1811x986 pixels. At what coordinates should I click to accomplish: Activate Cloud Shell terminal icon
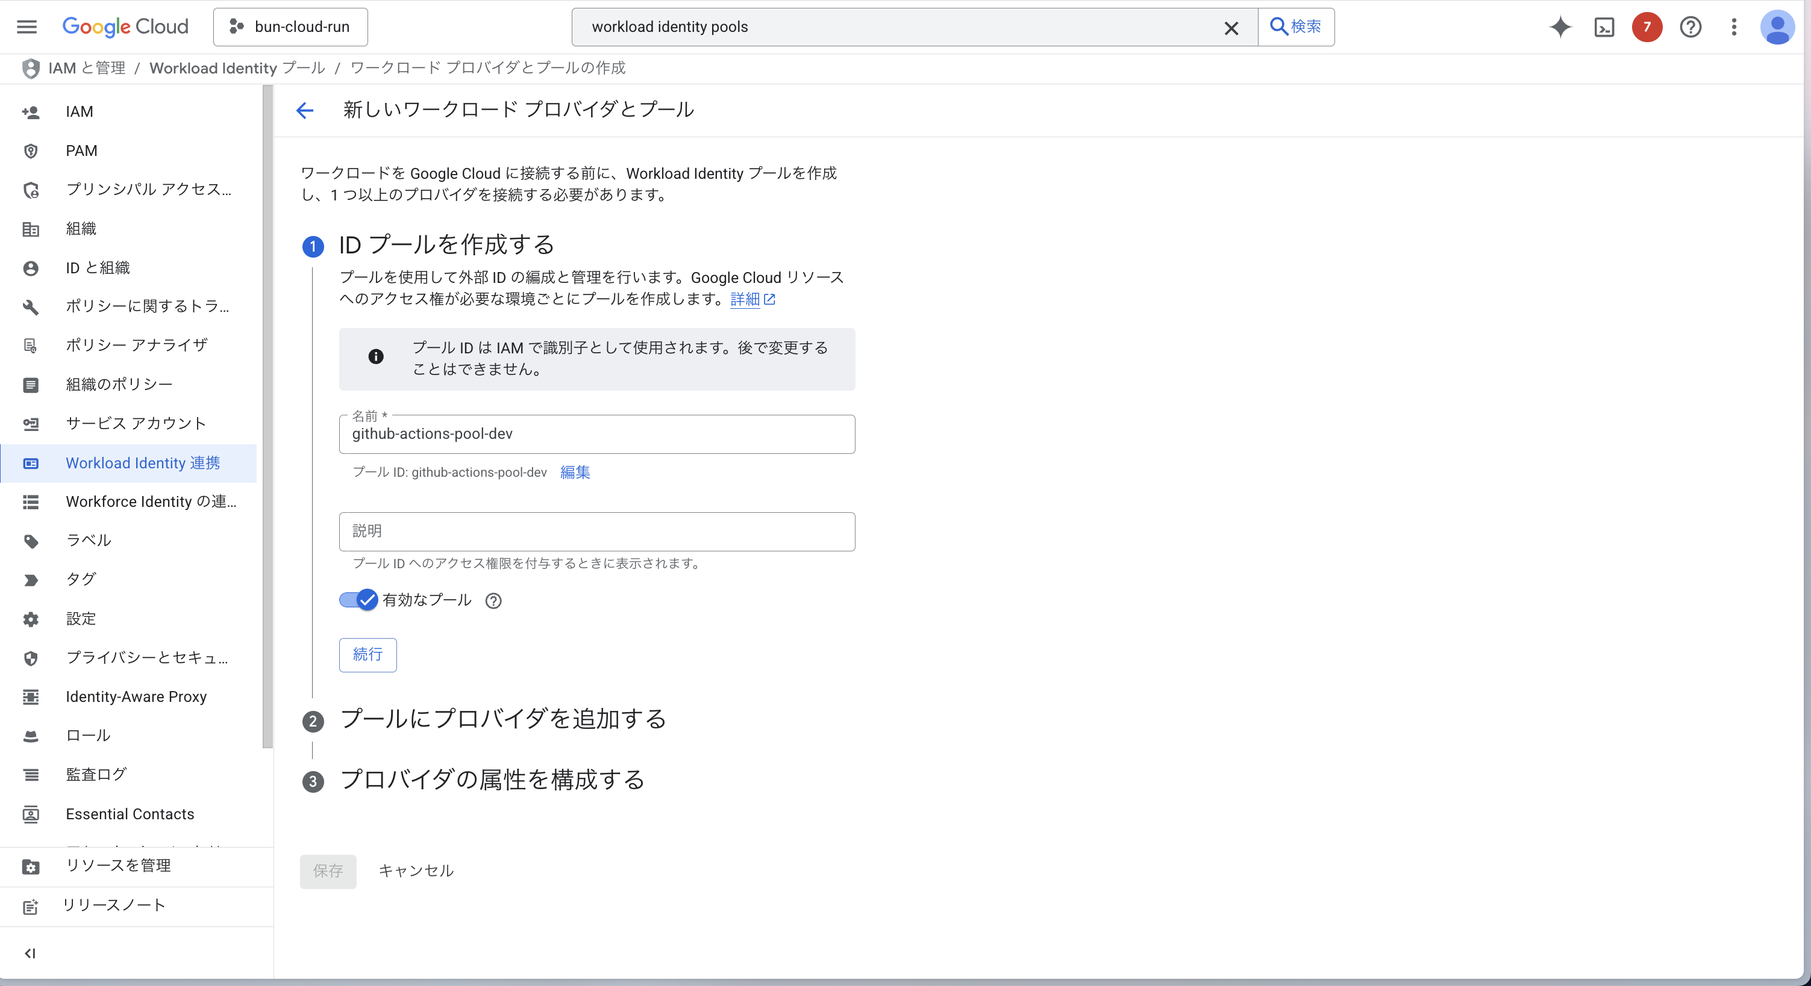pyautogui.click(x=1604, y=26)
